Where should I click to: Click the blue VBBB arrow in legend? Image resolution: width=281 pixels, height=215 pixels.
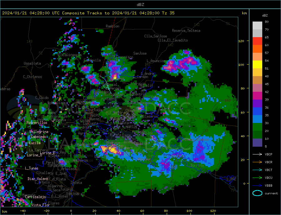coord(257,186)
